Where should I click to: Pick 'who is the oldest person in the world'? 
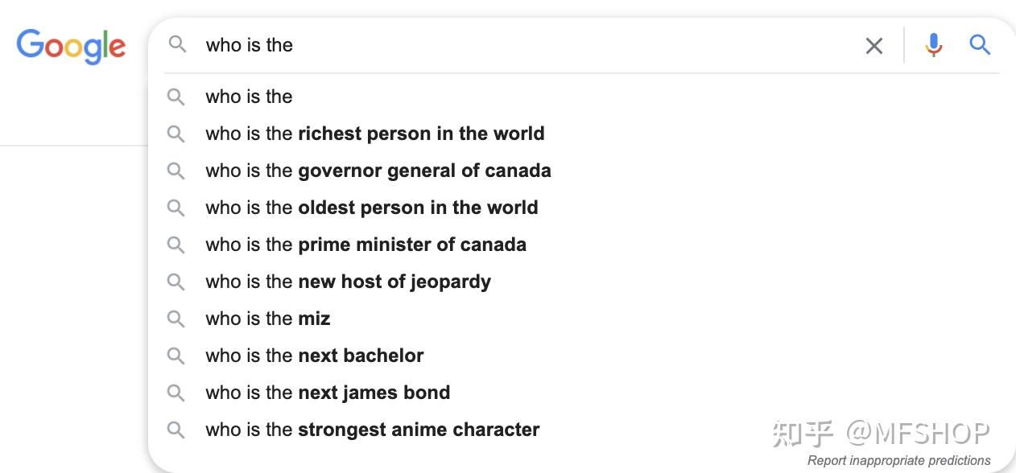(x=582, y=208)
